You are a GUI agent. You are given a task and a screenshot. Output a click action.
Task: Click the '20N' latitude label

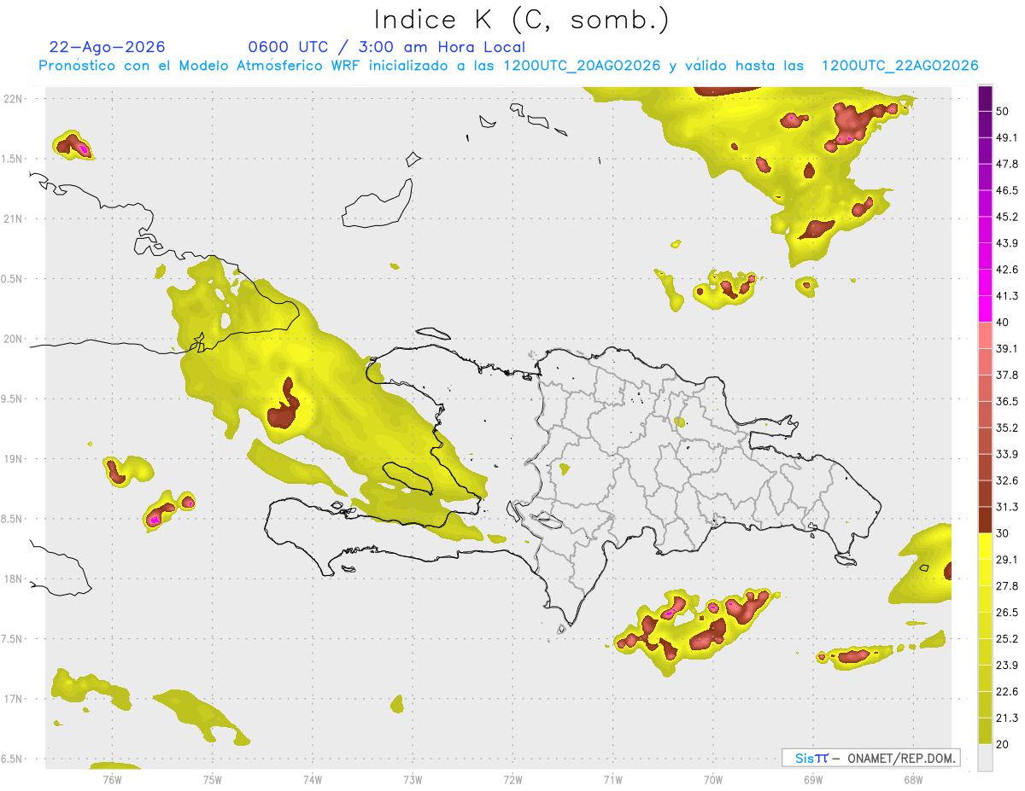click(14, 339)
